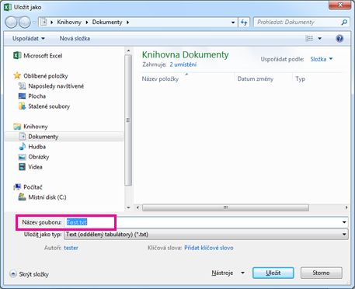This screenshot has height=289, width=355.
Task: Click the Stažené soubory folder icon
Action: pos(22,106)
